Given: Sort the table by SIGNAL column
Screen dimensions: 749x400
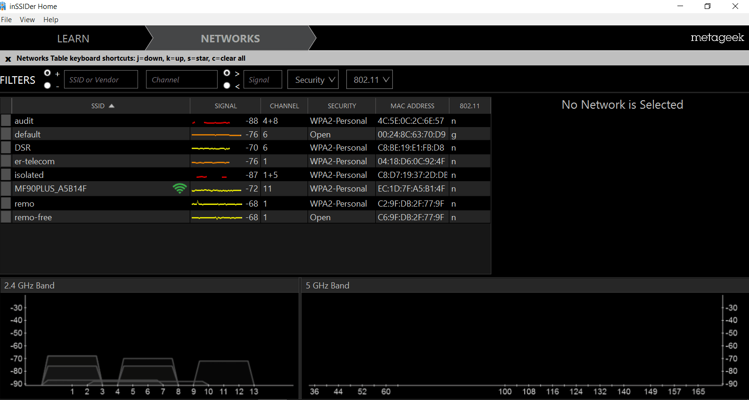Looking at the screenshot, I should [226, 106].
